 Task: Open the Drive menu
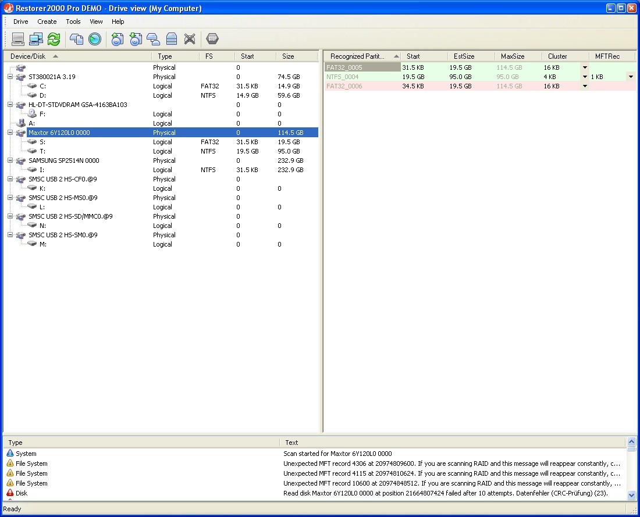coord(21,22)
